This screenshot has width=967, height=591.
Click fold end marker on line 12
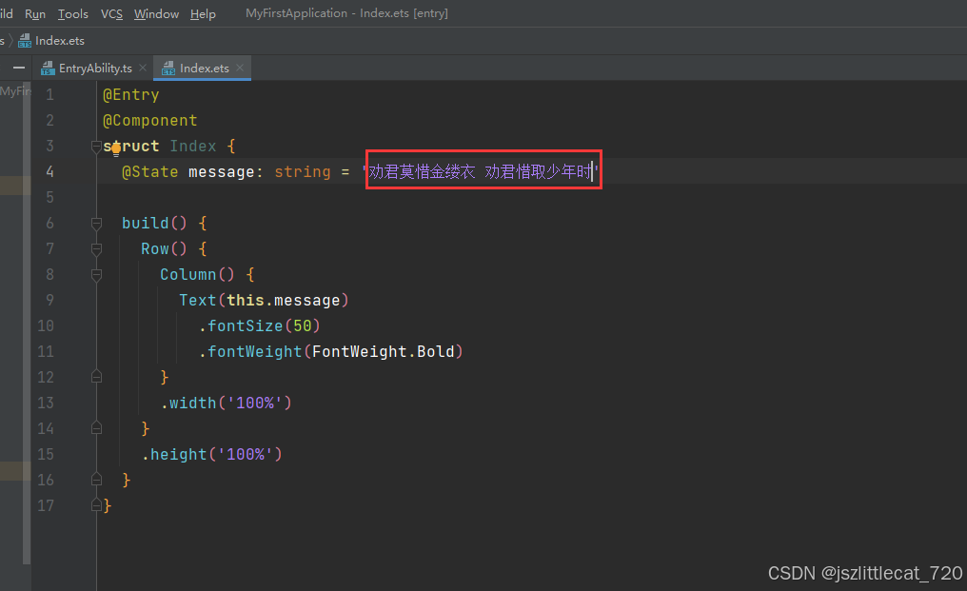click(96, 377)
